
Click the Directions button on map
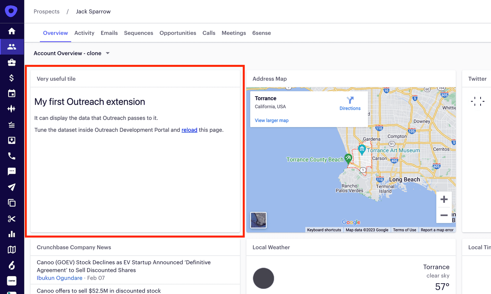(350, 103)
